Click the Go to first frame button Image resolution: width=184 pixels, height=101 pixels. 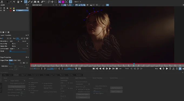coord(93,69)
